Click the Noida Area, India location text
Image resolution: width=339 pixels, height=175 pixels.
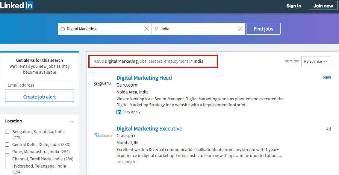[133, 92]
